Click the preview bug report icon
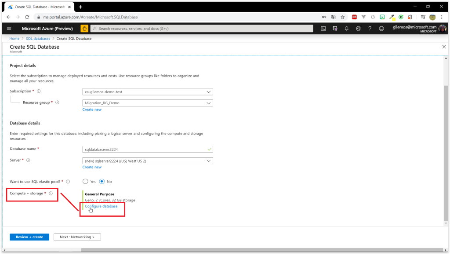Image resolution: width=450 pixels, height=254 pixels. click(84, 28)
